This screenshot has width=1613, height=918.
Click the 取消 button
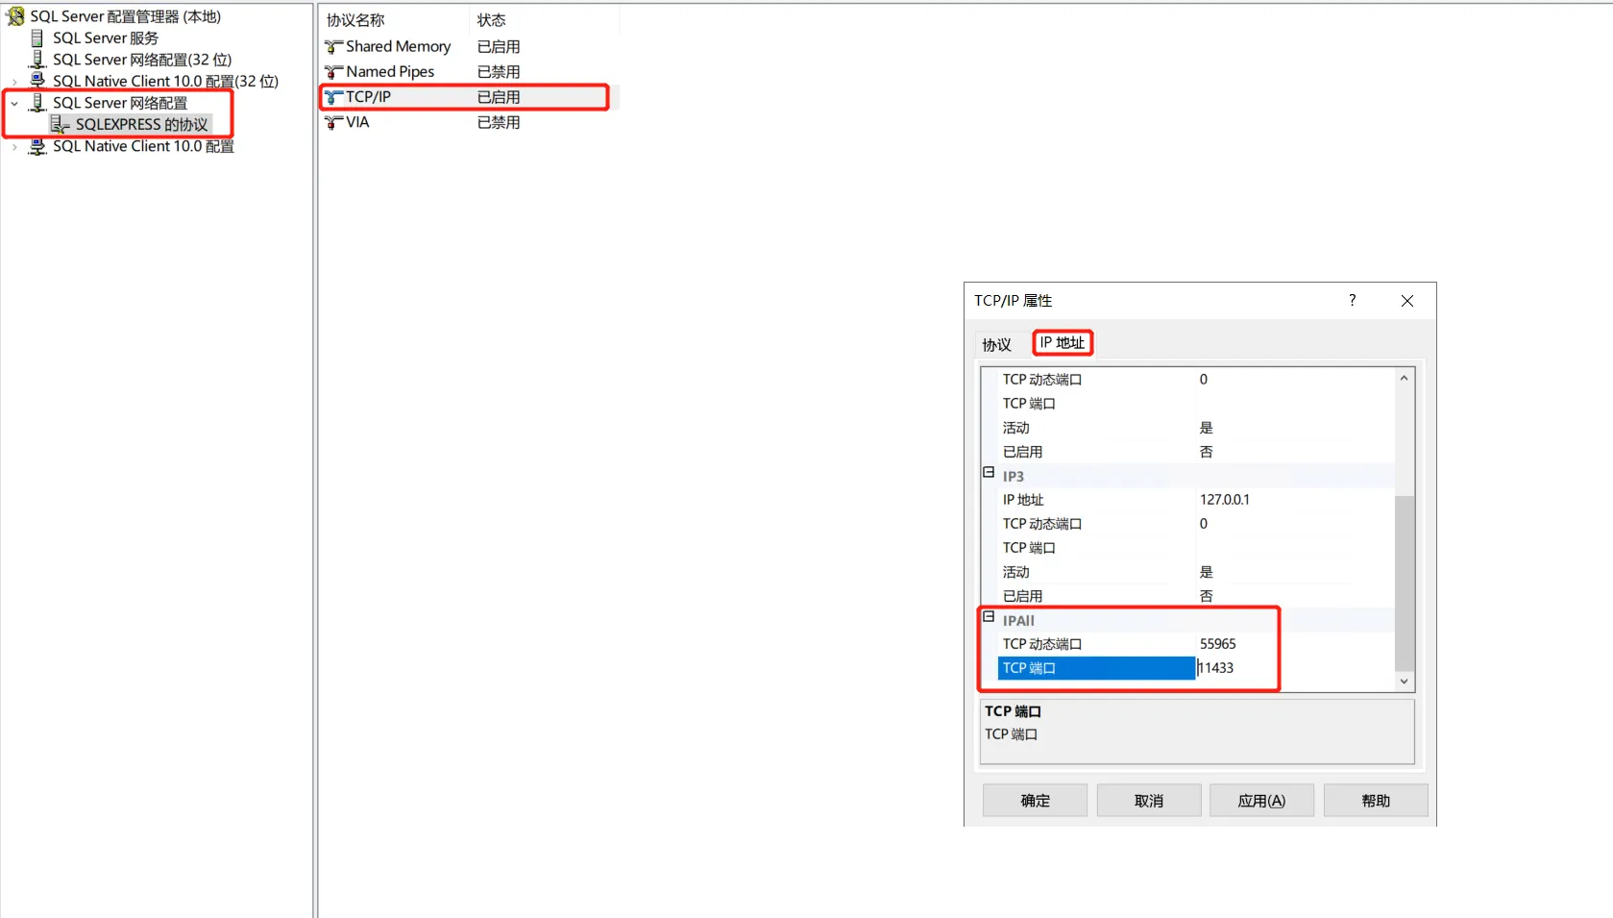tap(1147, 799)
